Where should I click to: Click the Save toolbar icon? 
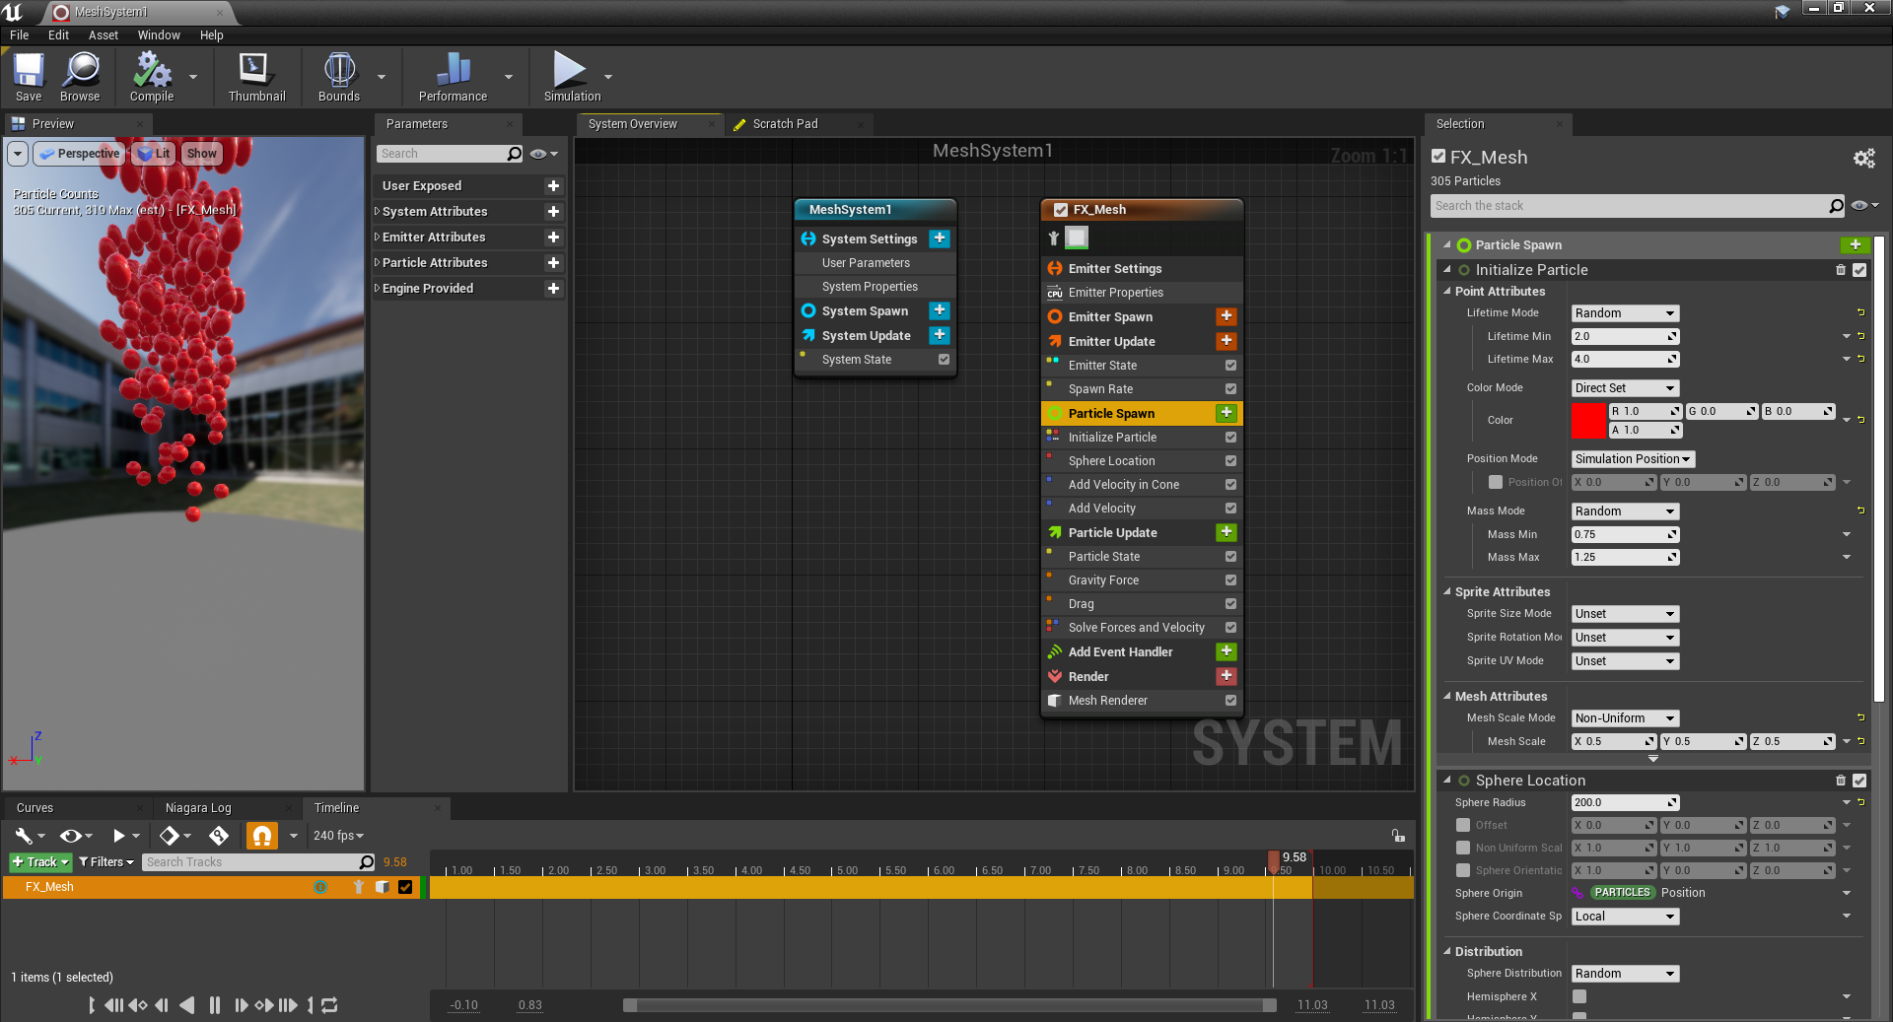pyautogui.click(x=29, y=77)
